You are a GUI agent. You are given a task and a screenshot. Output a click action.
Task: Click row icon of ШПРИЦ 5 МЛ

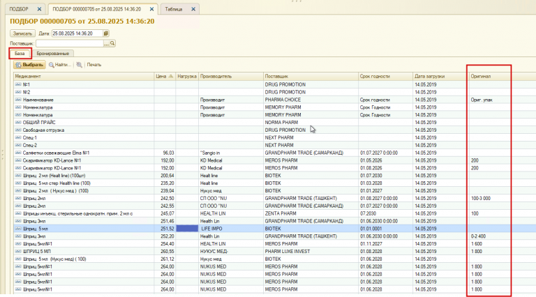click(18, 251)
